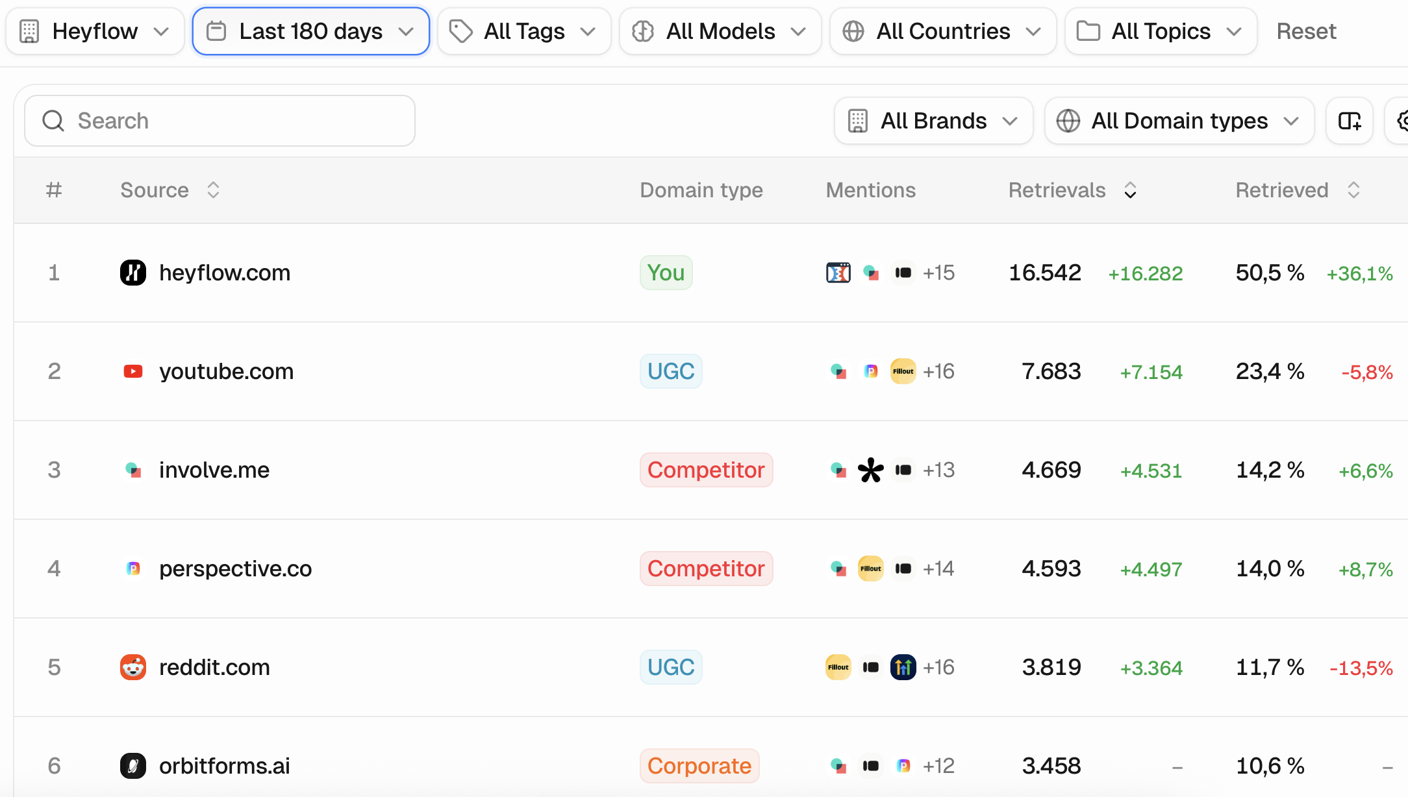
Task: Click the +16 mentions in youtube.com row
Action: tap(939, 371)
